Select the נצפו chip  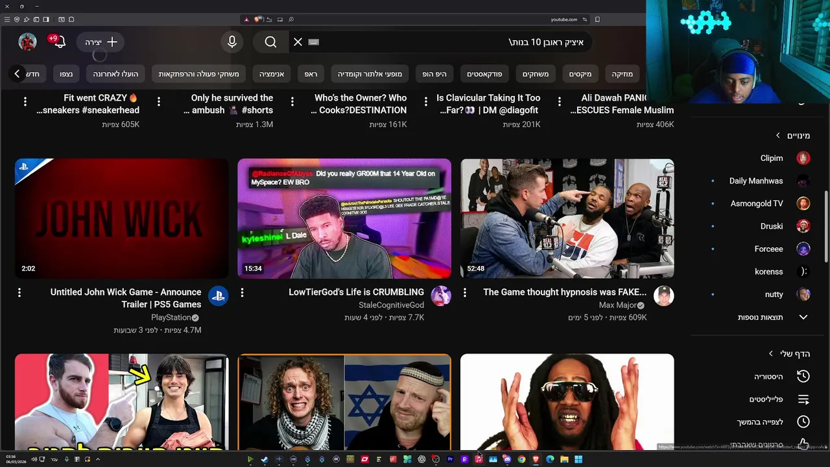click(66, 74)
